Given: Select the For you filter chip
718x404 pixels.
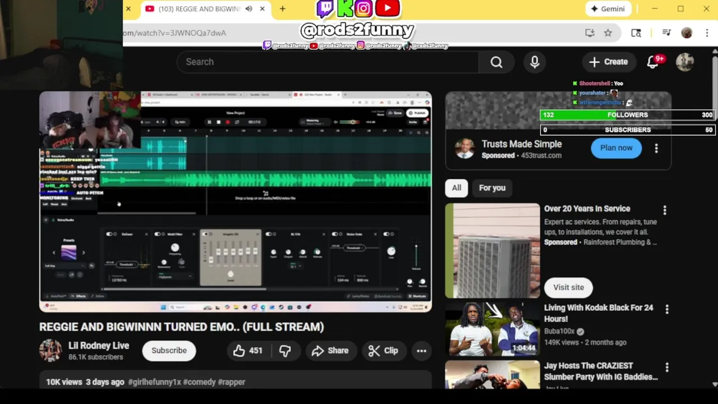Looking at the screenshot, I should pos(492,188).
